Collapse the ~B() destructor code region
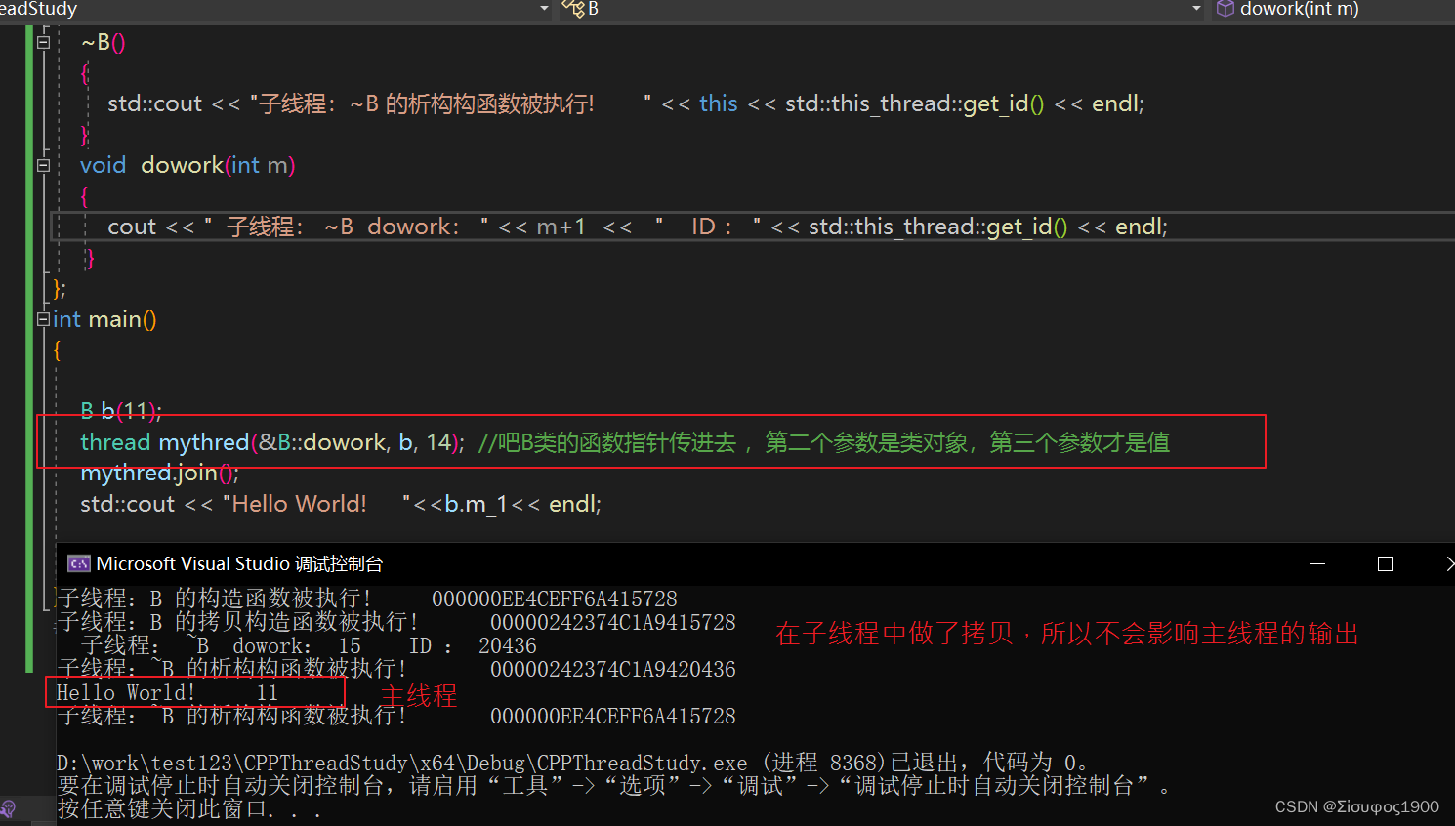The height and width of the screenshot is (826, 1455). [x=43, y=42]
